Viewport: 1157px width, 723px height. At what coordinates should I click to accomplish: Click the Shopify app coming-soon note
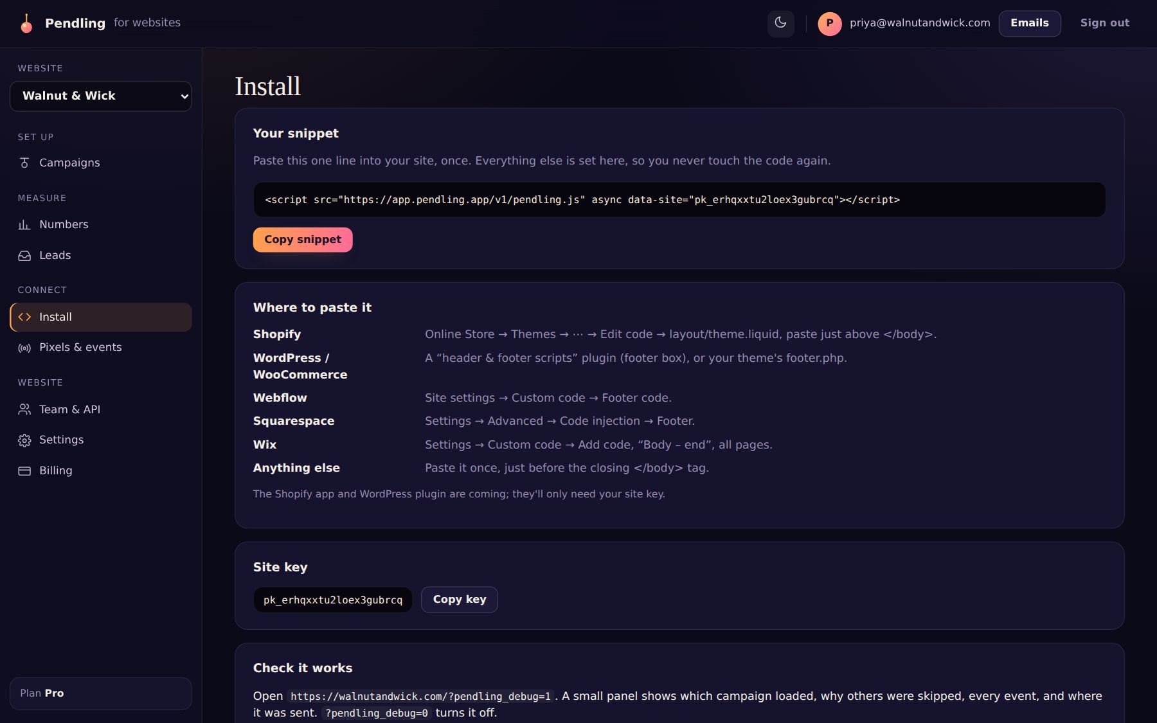[x=459, y=494]
